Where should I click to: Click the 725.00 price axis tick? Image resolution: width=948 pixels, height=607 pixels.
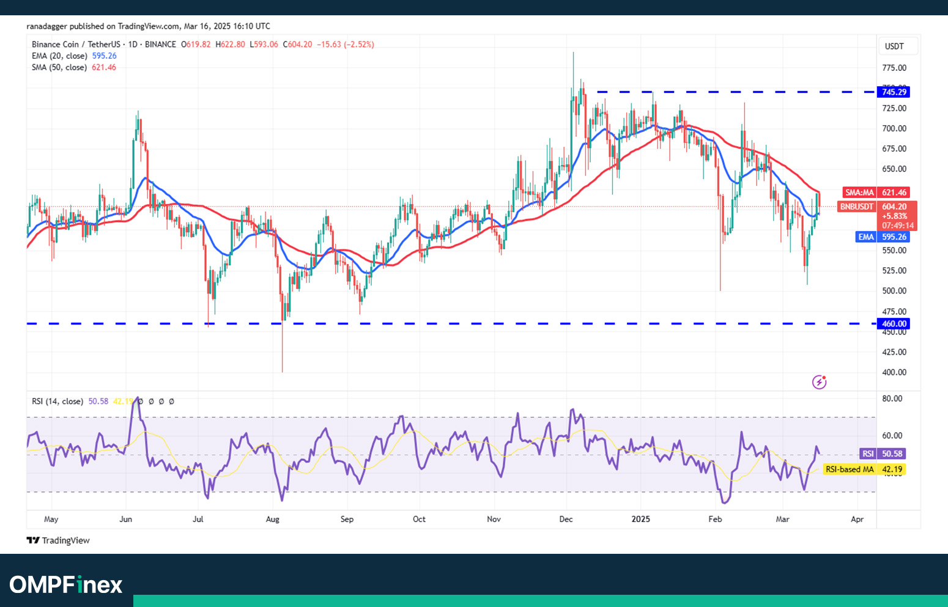point(894,108)
